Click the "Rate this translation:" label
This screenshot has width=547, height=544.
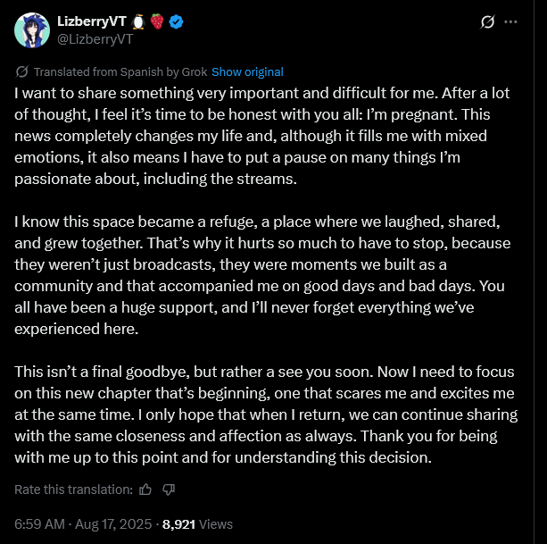coord(73,489)
